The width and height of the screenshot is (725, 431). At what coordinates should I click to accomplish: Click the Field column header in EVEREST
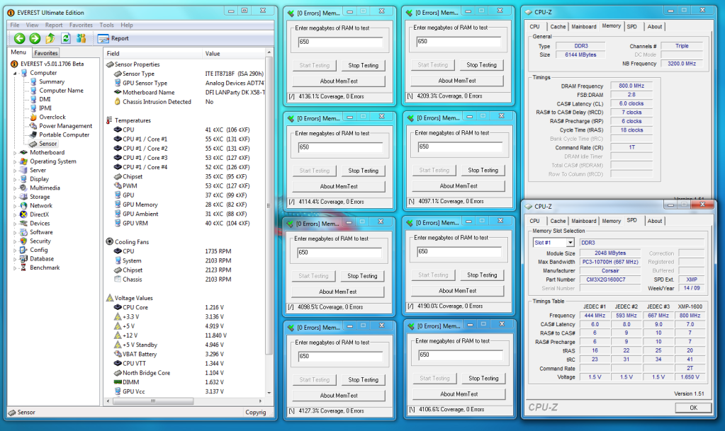coord(153,54)
